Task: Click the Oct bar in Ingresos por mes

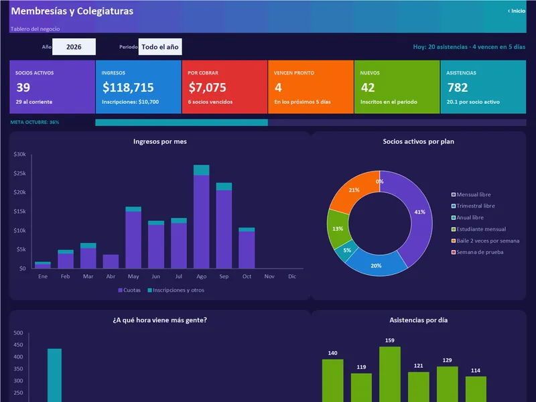Action: [247, 248]
